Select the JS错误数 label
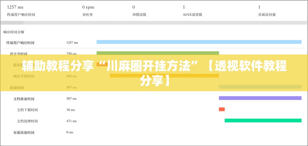The height and width of the screenshot is (146, 308). pos(139,15)
